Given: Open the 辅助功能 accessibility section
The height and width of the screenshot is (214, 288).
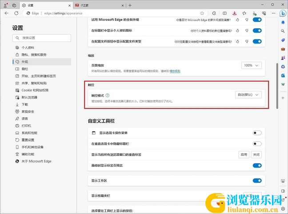Looking at the screenshot, I should (x=42, y=154).
